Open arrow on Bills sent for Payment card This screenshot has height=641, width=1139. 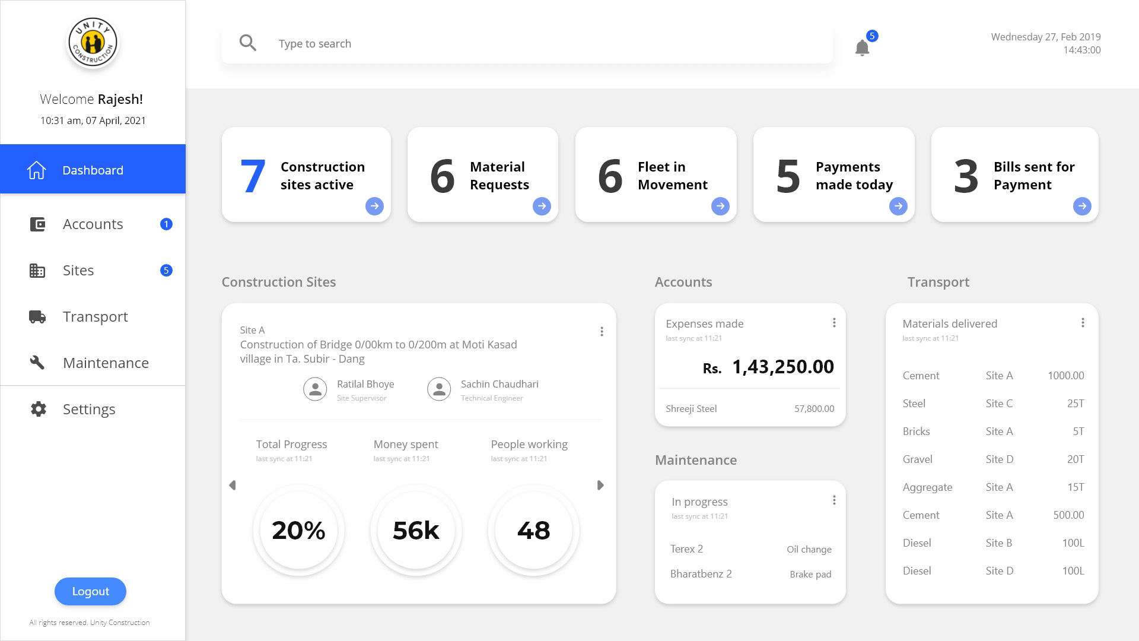click(1082, 206)
